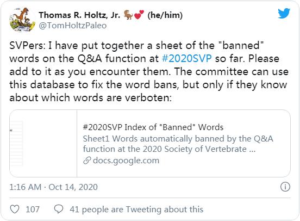Image resolution: width=300 pixels, height=221 pixels.
Task: Like the tweet with the heart icon
Action: [15, 209]
